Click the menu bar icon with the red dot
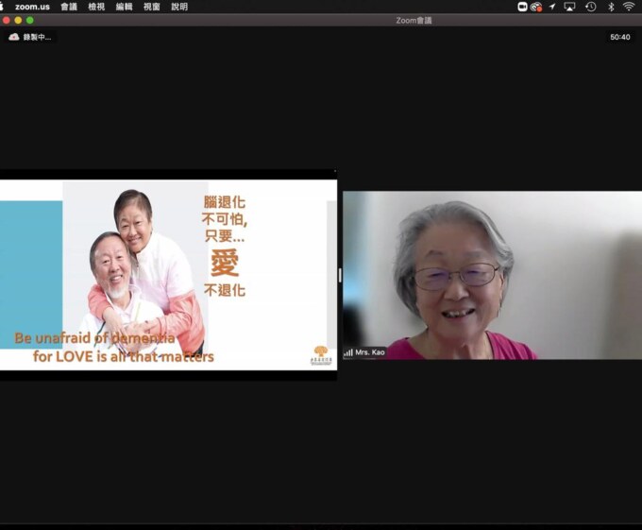The height and width of the screenshot is (530, 642). pos(536,7)
